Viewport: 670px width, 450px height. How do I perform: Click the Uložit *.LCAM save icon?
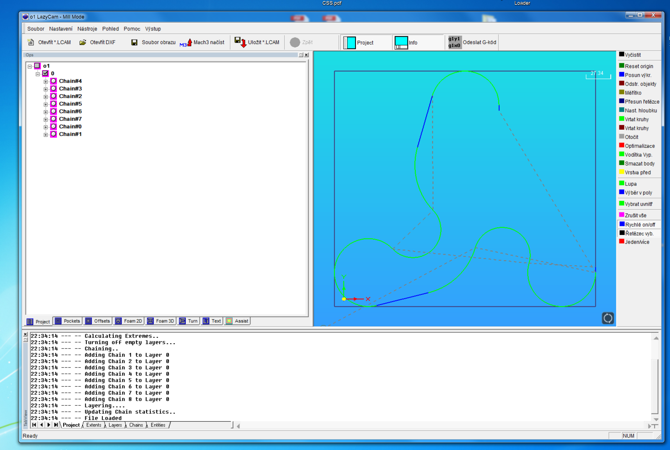pyautogui.click(x=240, y=42)
